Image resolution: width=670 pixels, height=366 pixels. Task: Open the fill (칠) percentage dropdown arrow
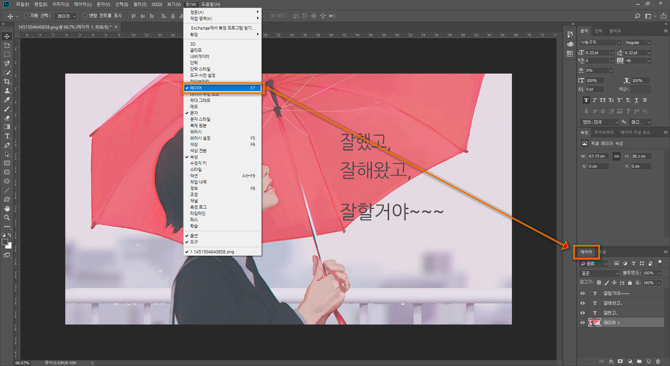659,283
